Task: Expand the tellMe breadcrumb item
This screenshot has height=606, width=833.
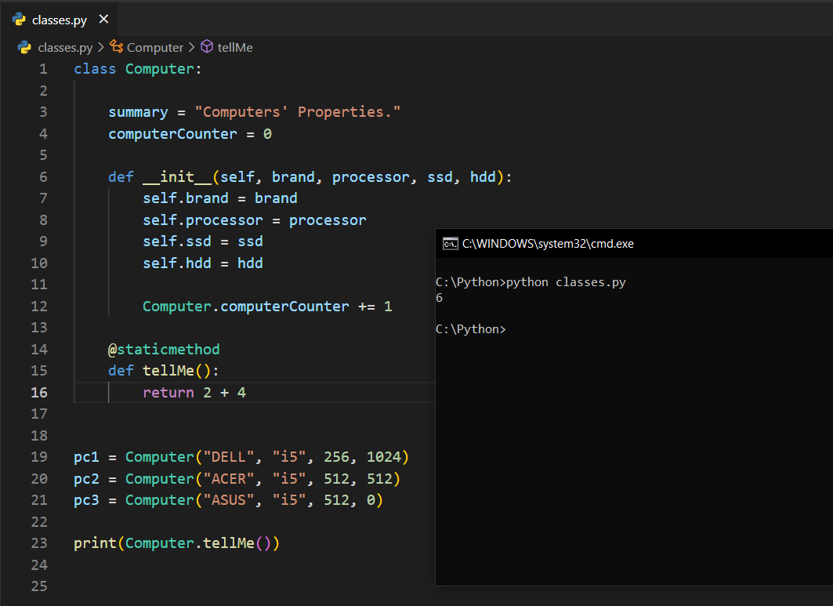Action: point(235,47)
